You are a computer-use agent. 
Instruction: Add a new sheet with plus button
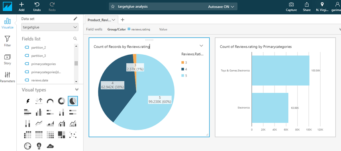pos(122,20)
